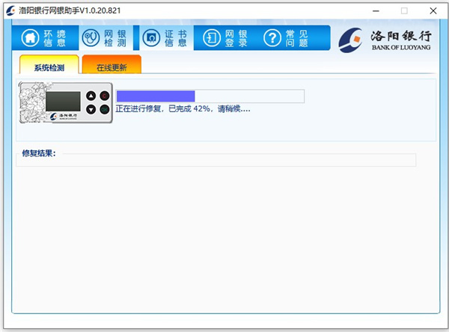
Task: Click the up arrow button on the device
Action: click(91, 96)
